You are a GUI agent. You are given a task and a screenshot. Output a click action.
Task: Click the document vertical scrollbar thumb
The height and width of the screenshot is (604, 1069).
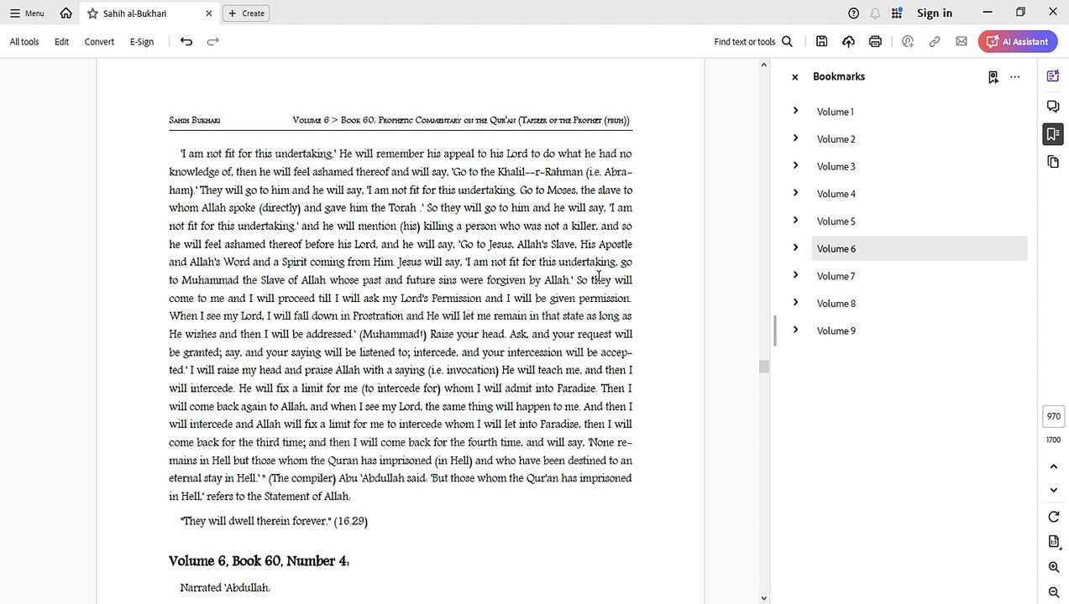[763, 367]
